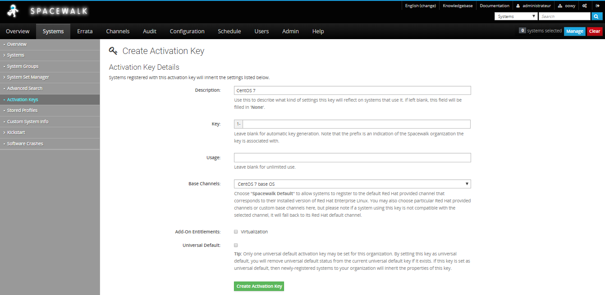Open the Knowledgebase link
Viewport: 605px width, 295px height.
point(457,6)
